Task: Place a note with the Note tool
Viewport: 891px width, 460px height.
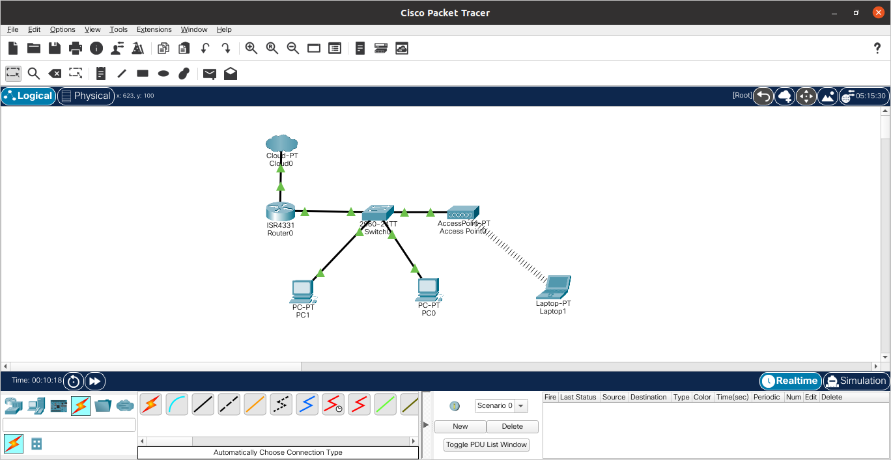Action: (x=101, y=74)
